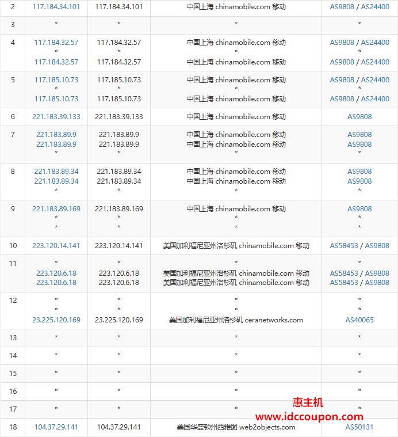Viewport: 398px width, 437px height.
Task: Click hop number 4 cell
Action: [13, 52]
